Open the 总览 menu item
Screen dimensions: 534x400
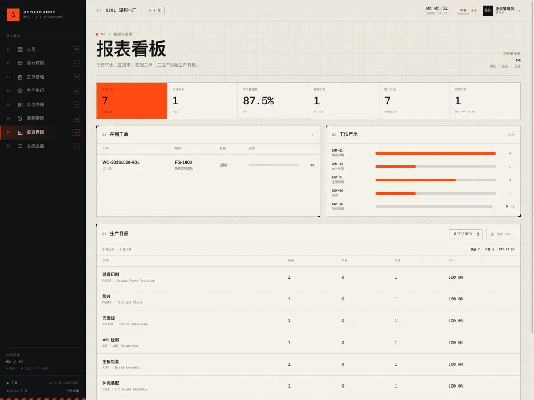pos(43,49)
